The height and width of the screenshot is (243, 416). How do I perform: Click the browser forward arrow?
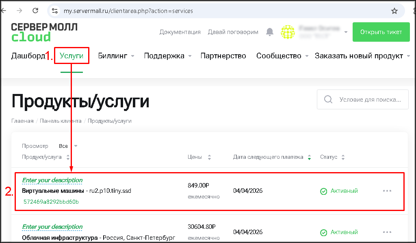pos(19,11)
